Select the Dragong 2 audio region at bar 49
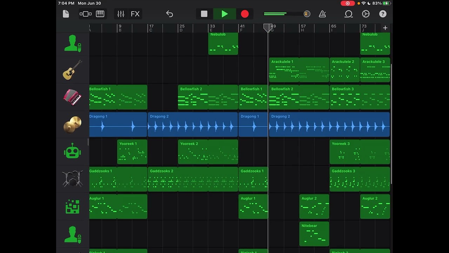Image resolution: width=449 pixels, height=253 pixels. 329,125
